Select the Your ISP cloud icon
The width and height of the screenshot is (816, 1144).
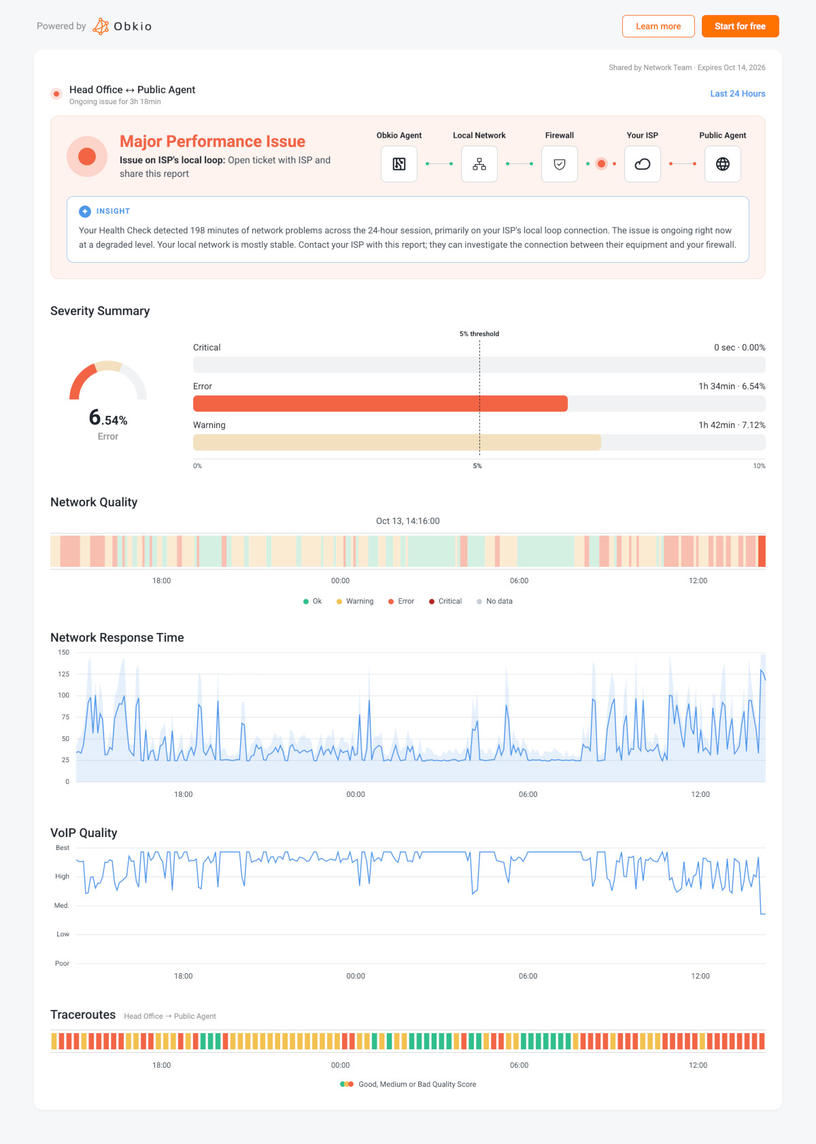point(643,164)
